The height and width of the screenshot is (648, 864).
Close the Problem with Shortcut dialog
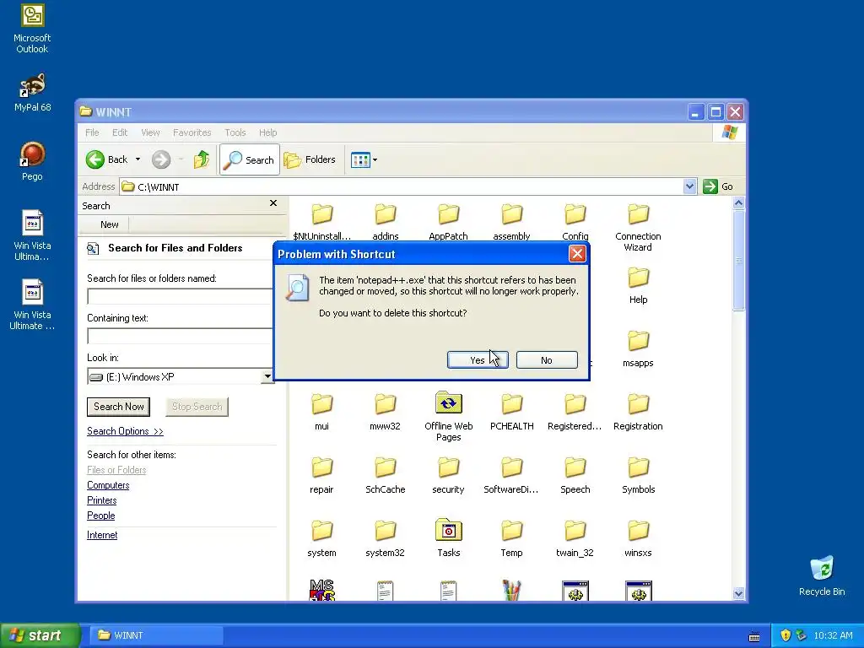[577, 253]
